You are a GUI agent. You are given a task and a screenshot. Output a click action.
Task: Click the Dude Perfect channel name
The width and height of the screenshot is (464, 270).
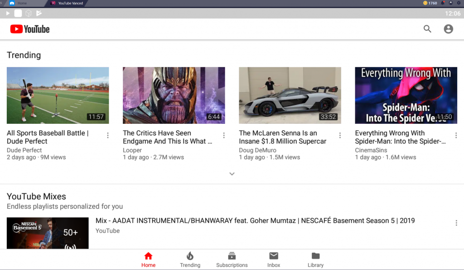click(24, 150)
